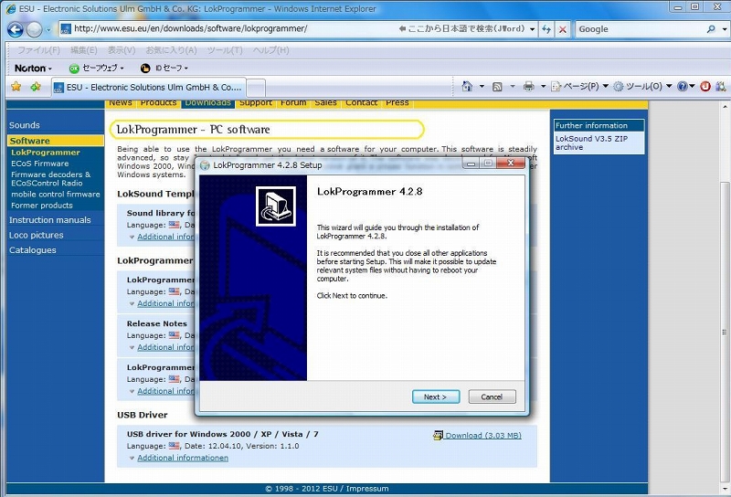Click the red toolbar icon after Help
Viewport: 731px width, 497px height.
pos(705,86)
